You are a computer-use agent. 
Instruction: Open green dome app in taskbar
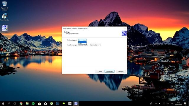64,103
